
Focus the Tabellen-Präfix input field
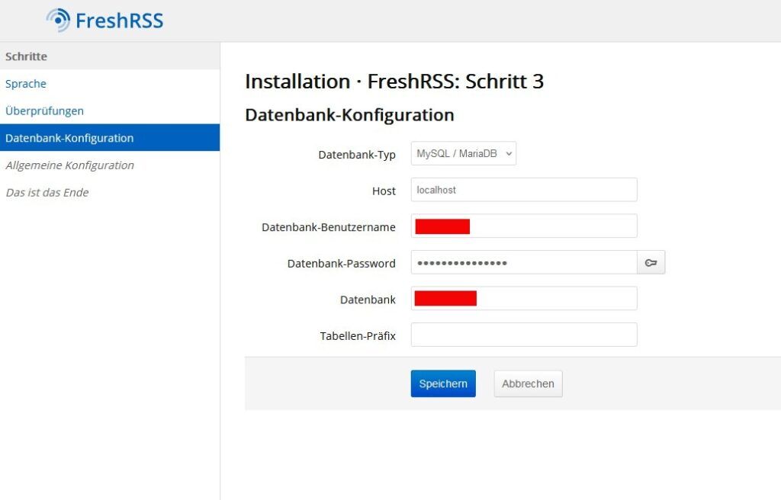524,335
